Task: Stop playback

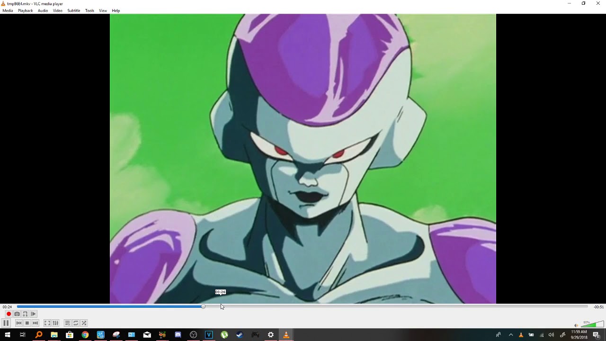Action: [27, 323]
